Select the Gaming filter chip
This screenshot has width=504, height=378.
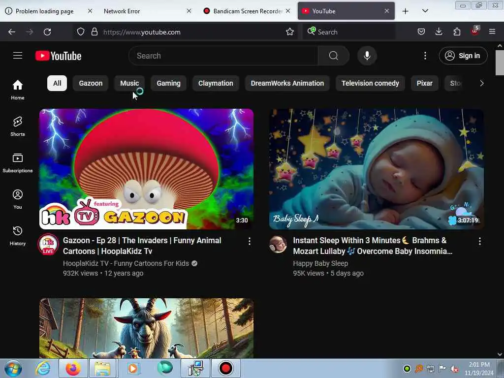[168, 83]
